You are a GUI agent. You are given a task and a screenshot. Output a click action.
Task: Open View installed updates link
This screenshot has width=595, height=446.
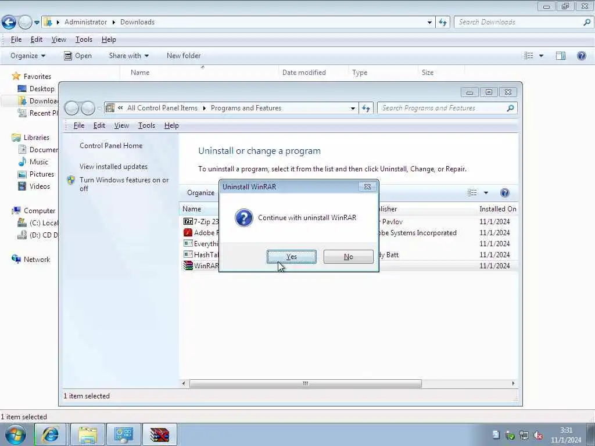[x=113, y=167]
